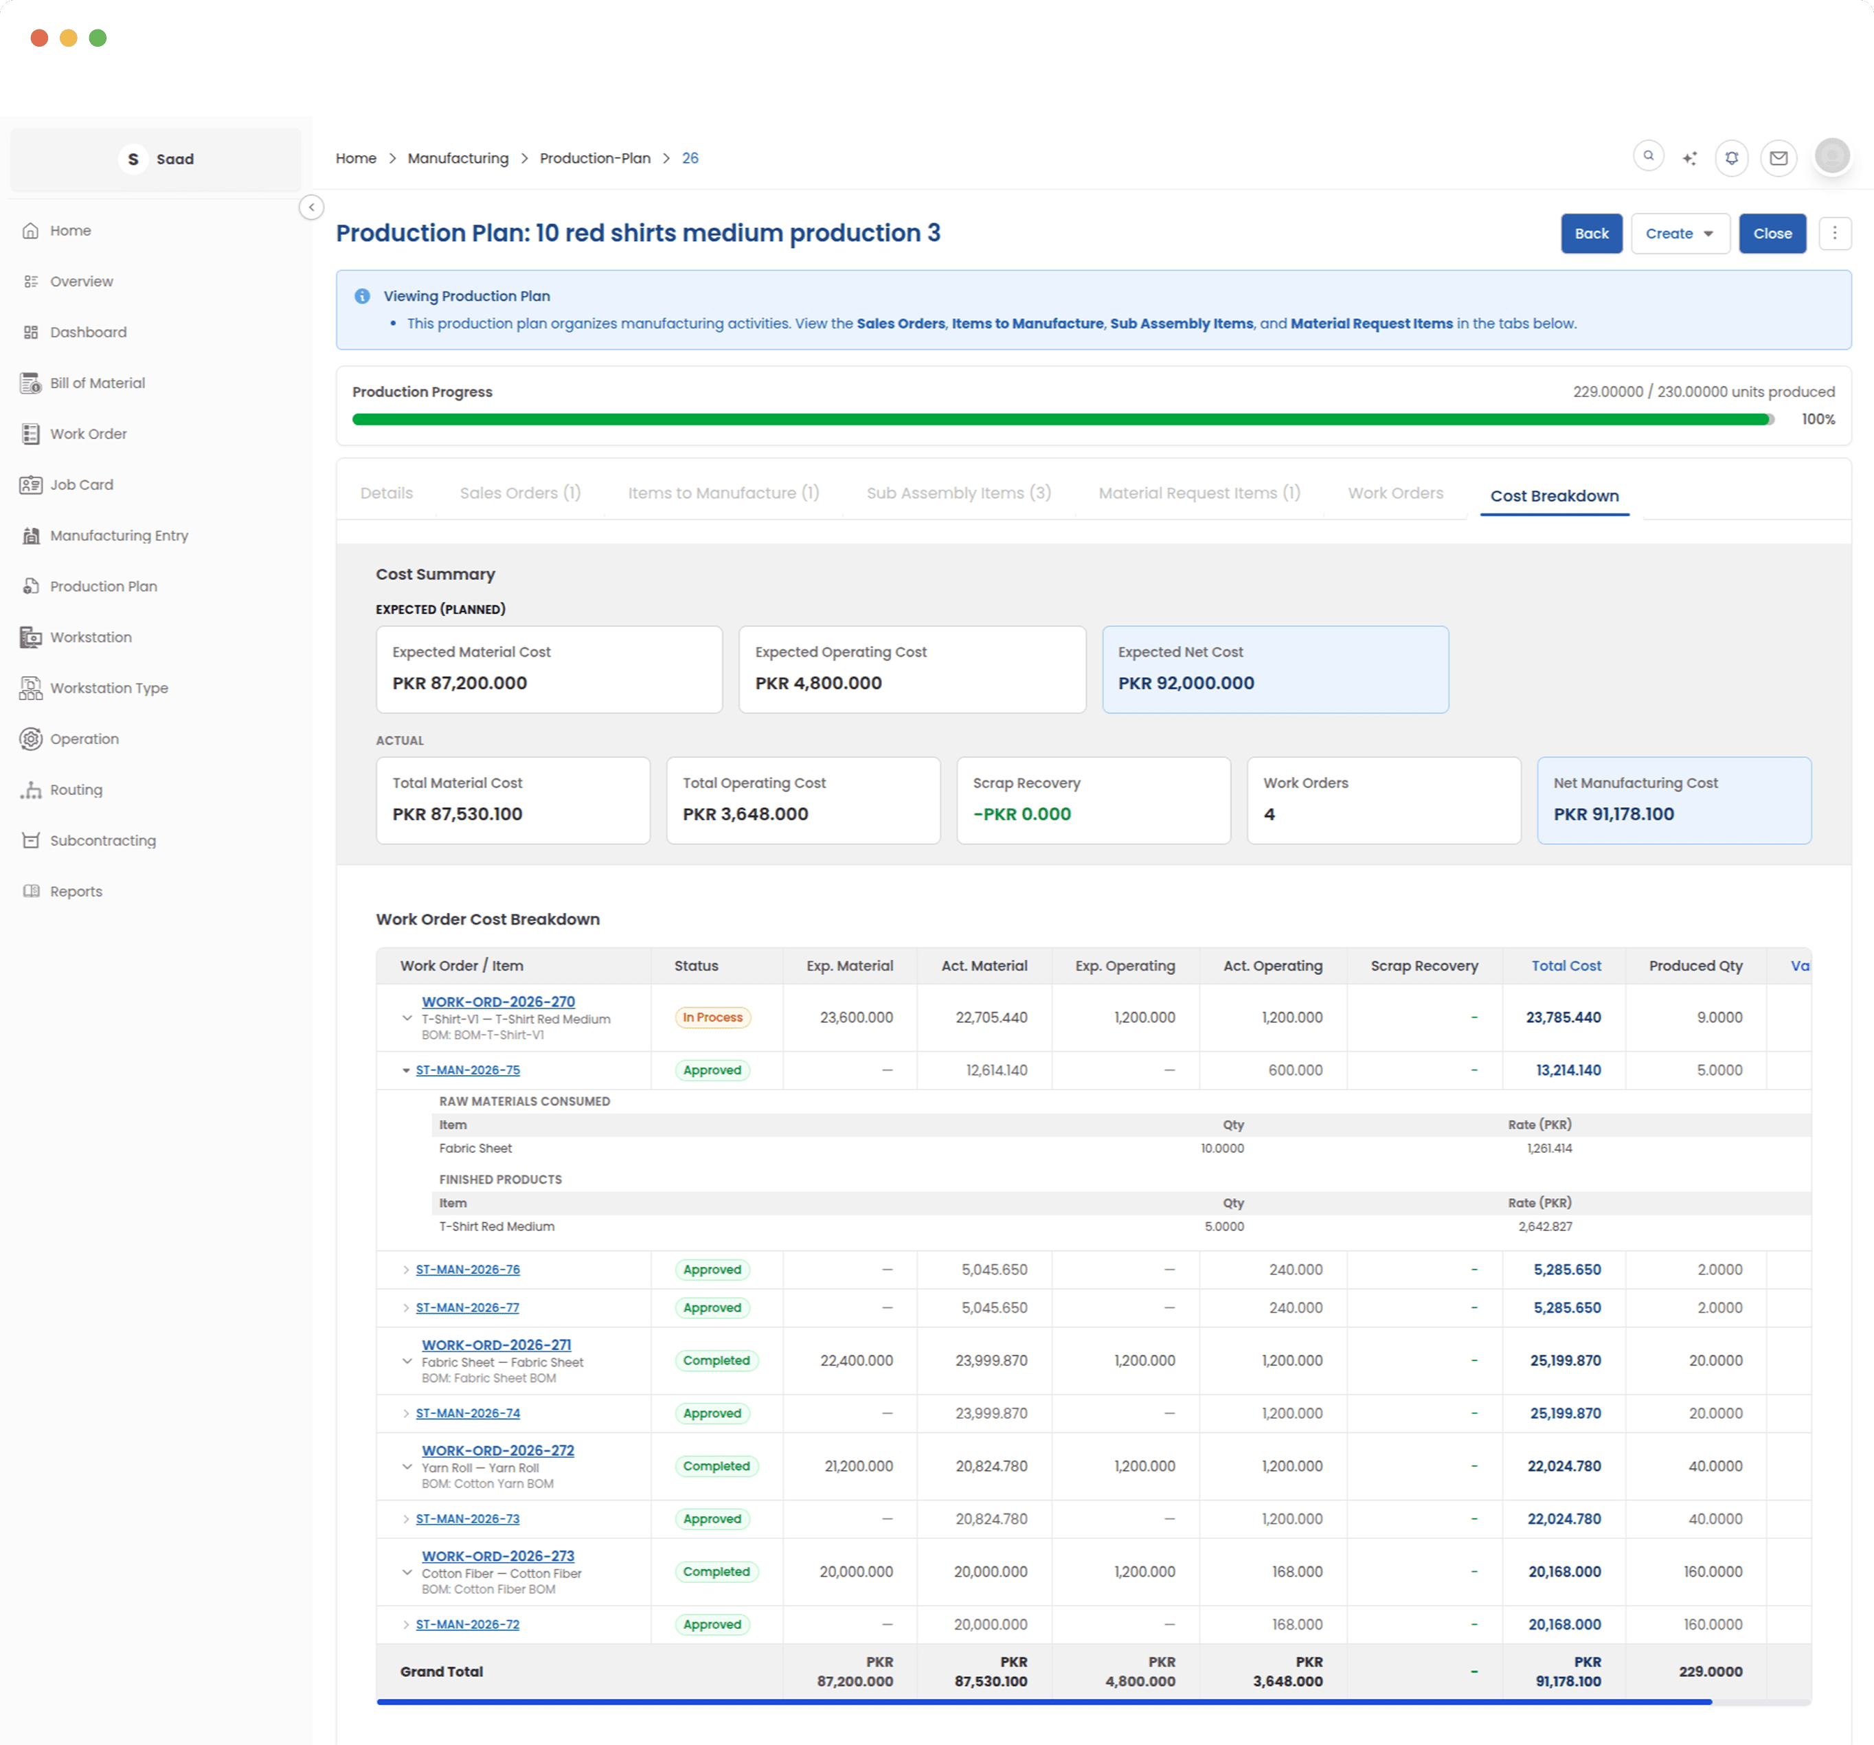Collapse WORK-ORD-2026-271 work order row
This screenshot has height=1745, width=1874.
(x=407, y=1362)
